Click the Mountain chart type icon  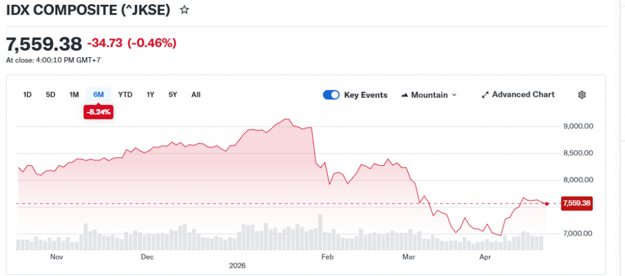pos(405,95)
